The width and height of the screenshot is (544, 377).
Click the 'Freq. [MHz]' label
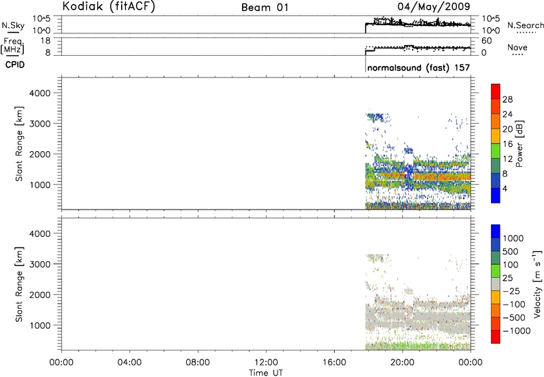pos(13,46)
